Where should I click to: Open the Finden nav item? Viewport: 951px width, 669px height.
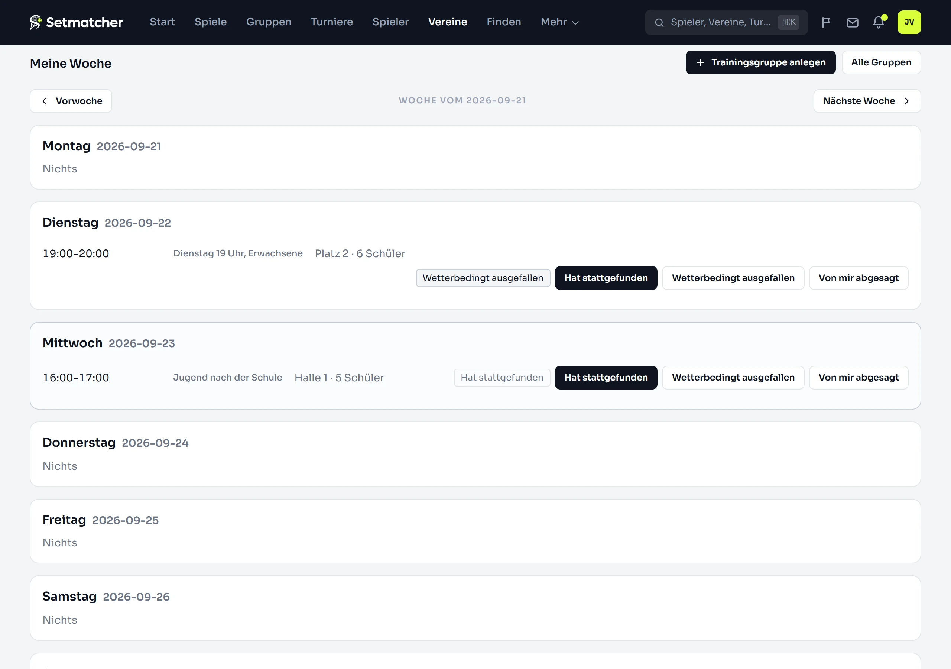[x=504, y=22]
